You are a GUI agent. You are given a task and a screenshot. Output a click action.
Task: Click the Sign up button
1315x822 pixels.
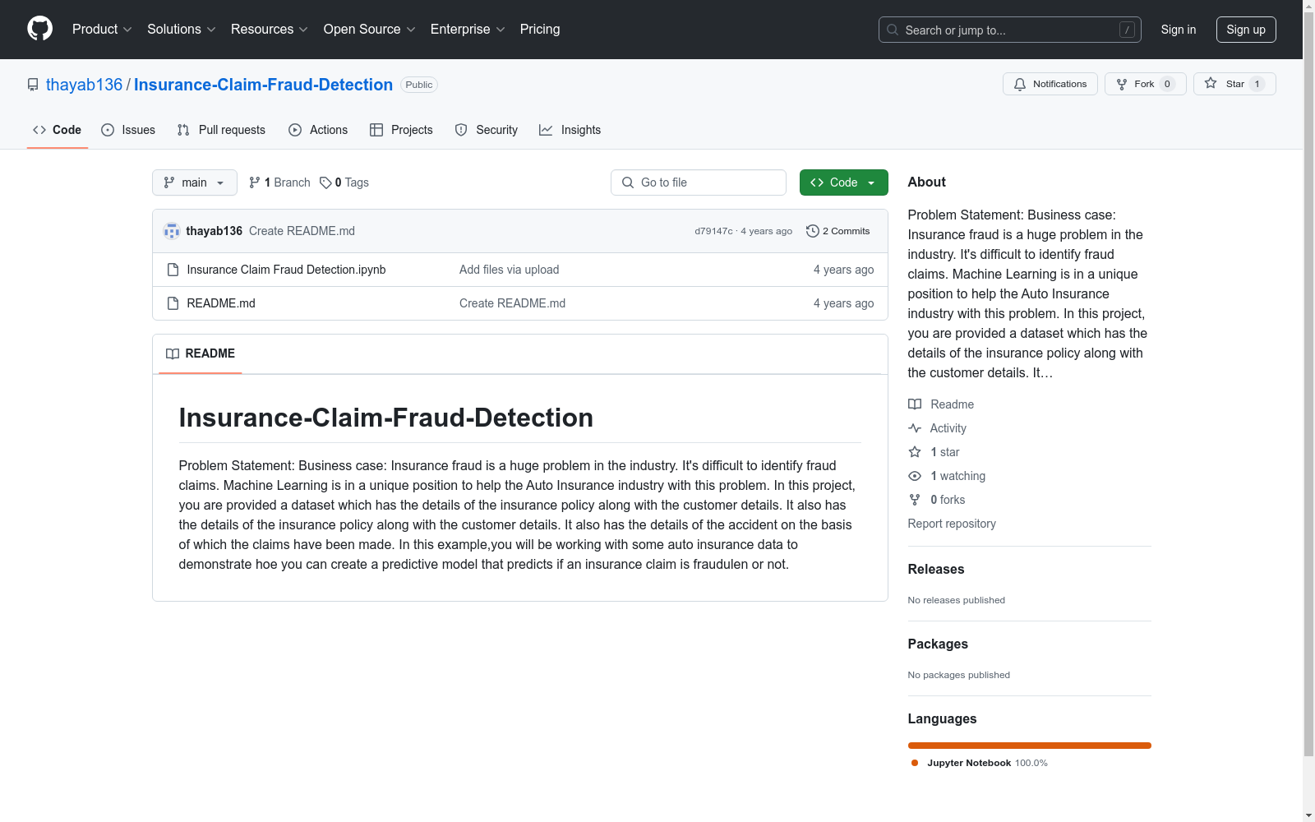coord(1245,30)
